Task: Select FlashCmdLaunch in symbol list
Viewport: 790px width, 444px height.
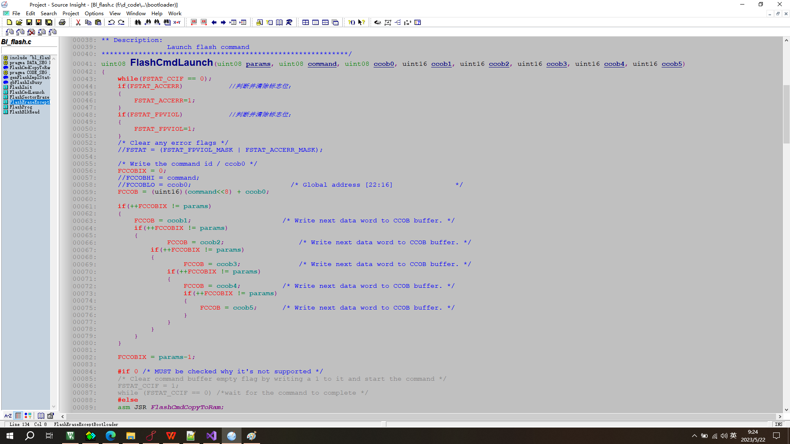Action: [x=27, y=92]
